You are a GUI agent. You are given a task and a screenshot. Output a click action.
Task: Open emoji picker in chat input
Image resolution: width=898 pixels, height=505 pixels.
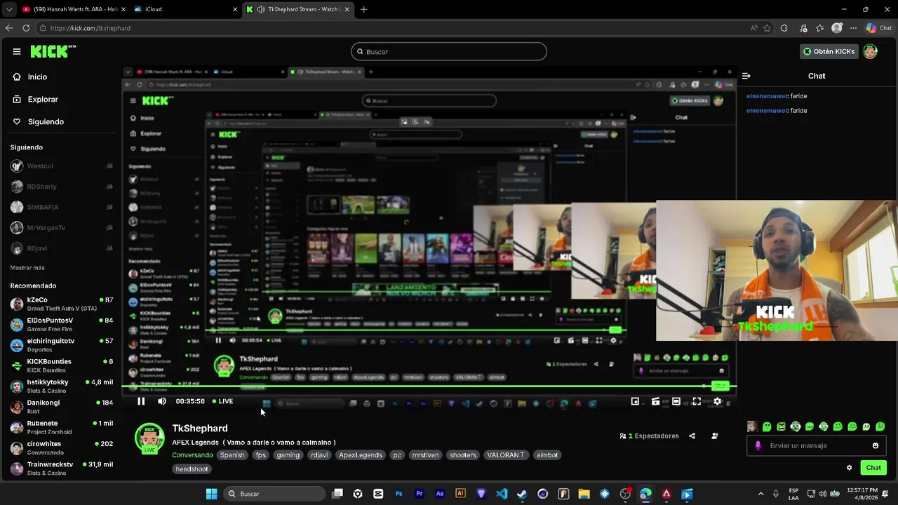[x=876, y=446]
